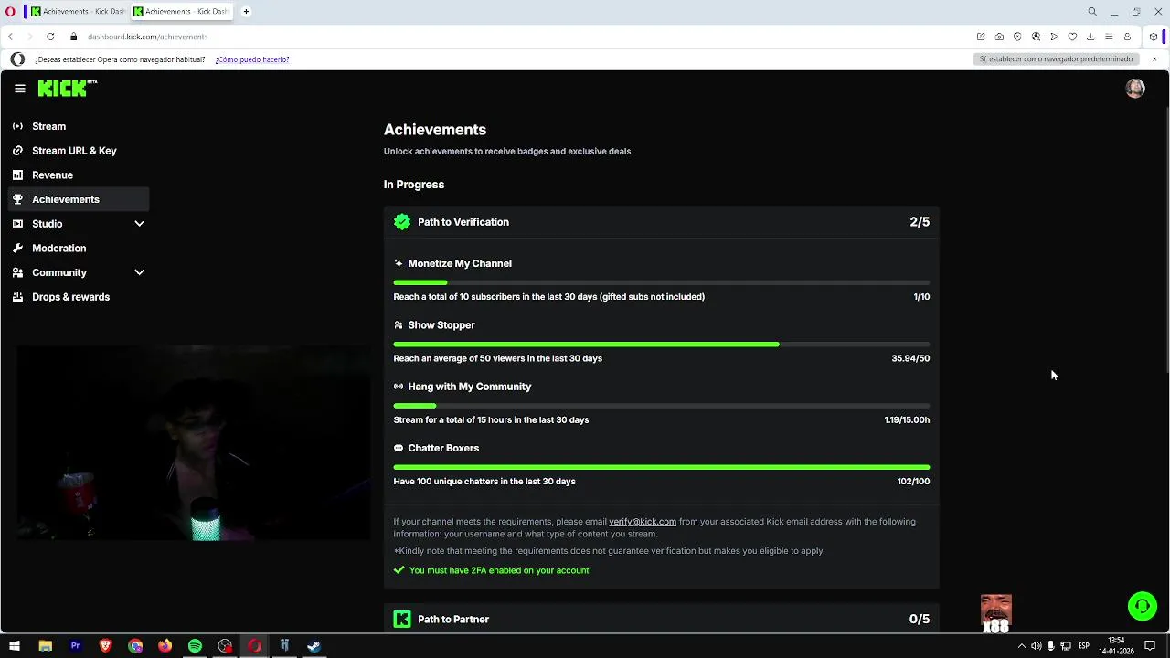The width and height of the screenshot is (1170, 658).
Task: Click Opera snapshot camera icon
Action: (999, 37)
